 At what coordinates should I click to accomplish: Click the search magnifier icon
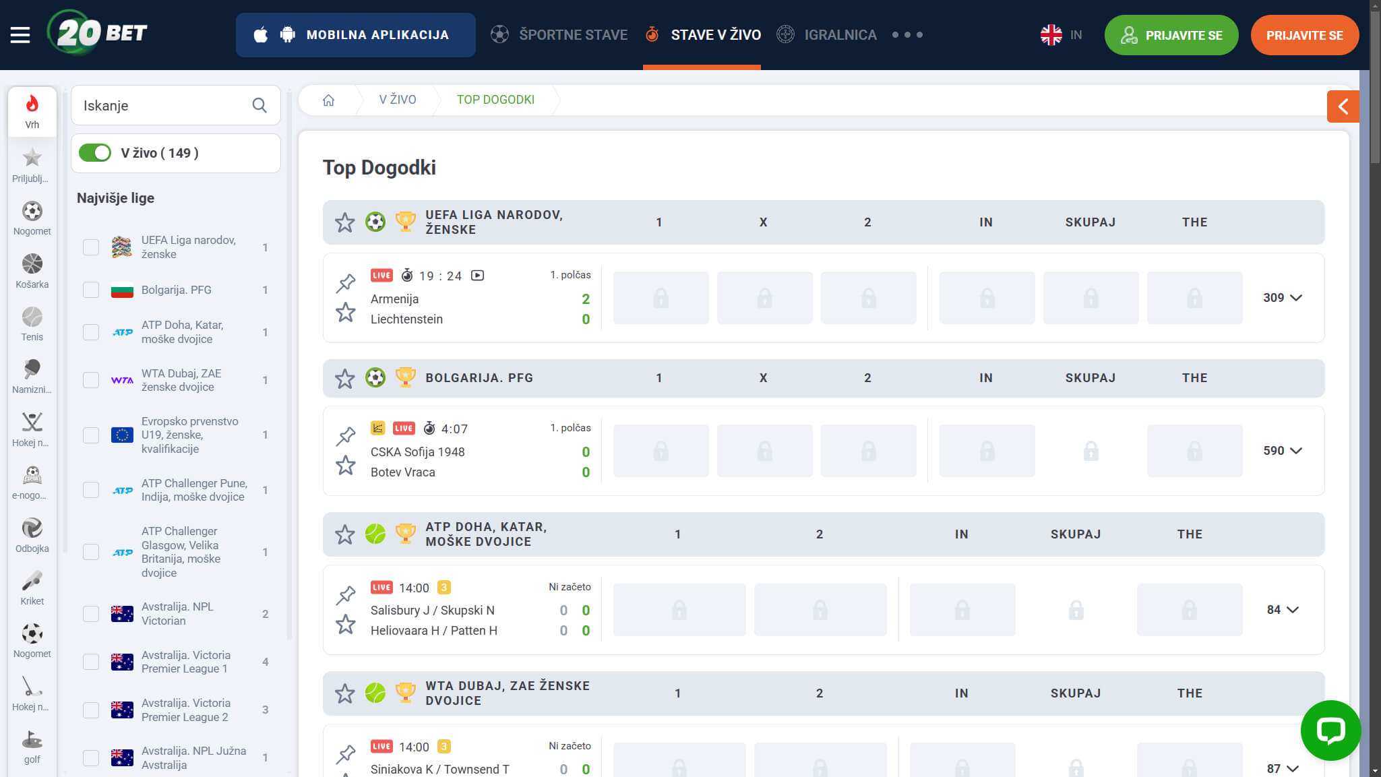(x=259, y=105)
